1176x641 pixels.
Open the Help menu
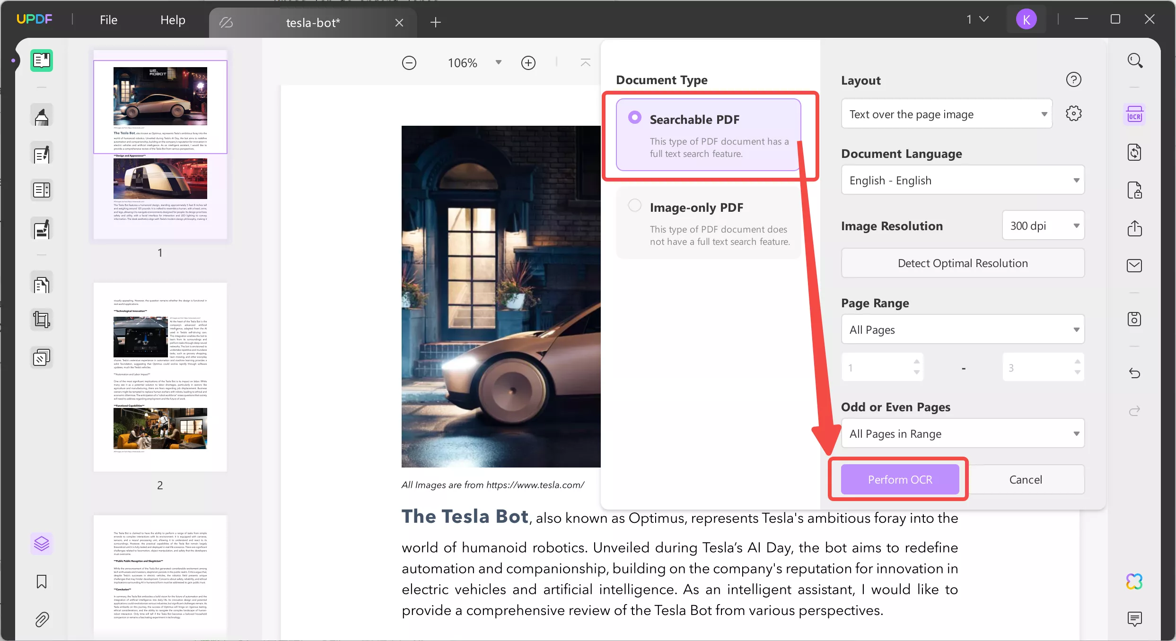point(173,20)
